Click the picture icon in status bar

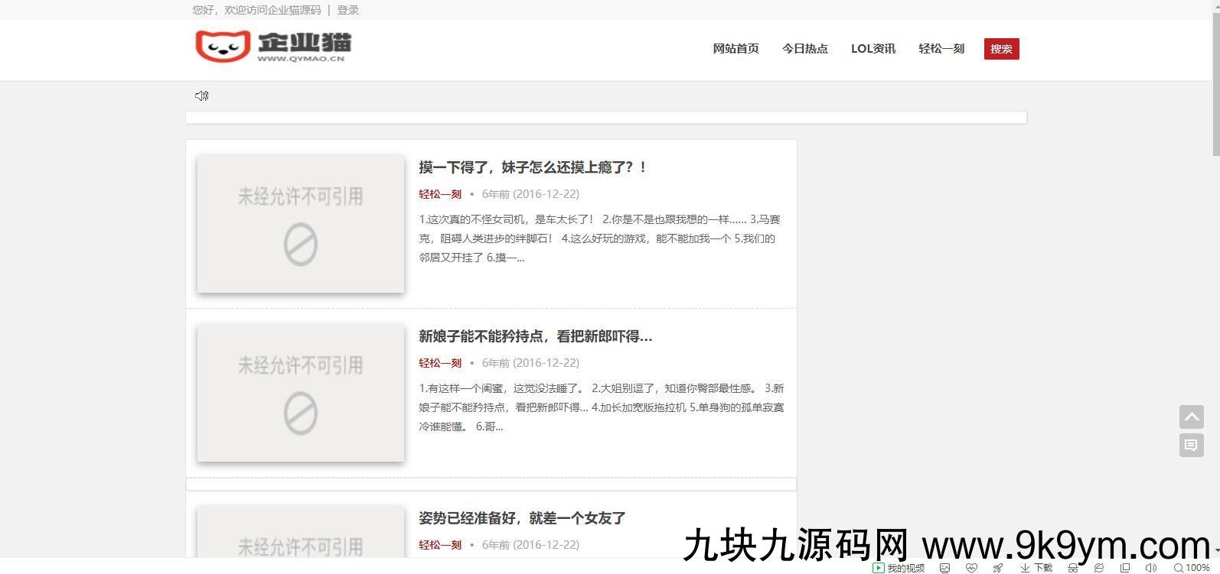pyautogui.click(x=945, y=568)
